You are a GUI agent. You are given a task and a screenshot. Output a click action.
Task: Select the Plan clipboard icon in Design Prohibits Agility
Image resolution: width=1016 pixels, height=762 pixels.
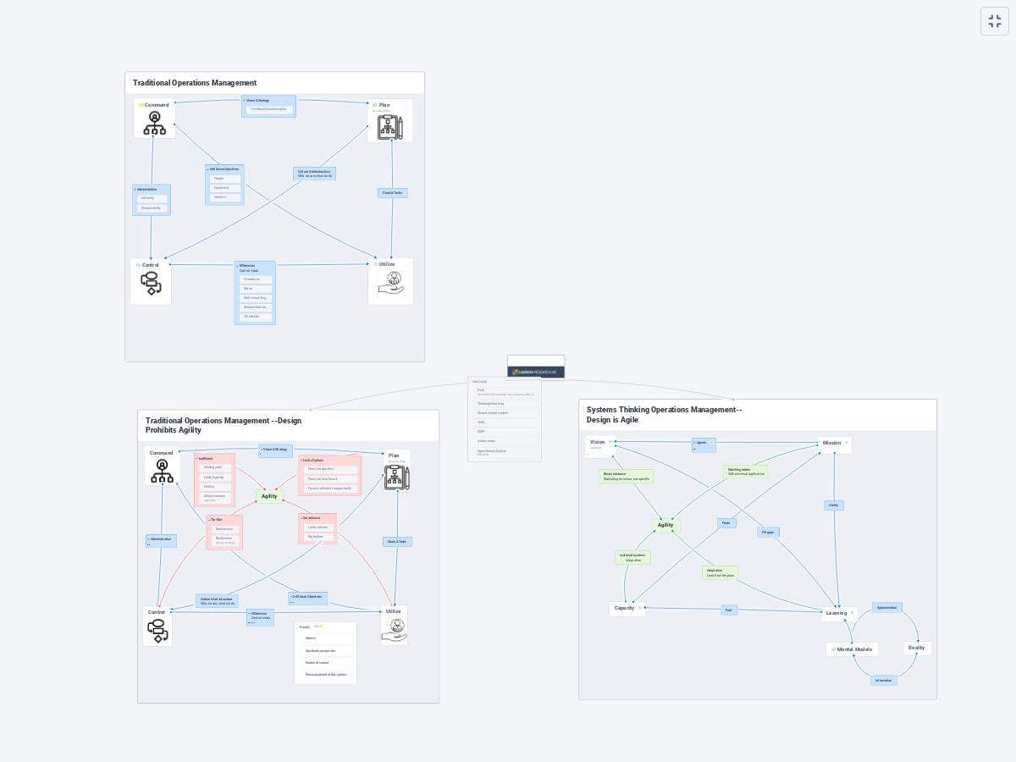(x=397, y=478)
